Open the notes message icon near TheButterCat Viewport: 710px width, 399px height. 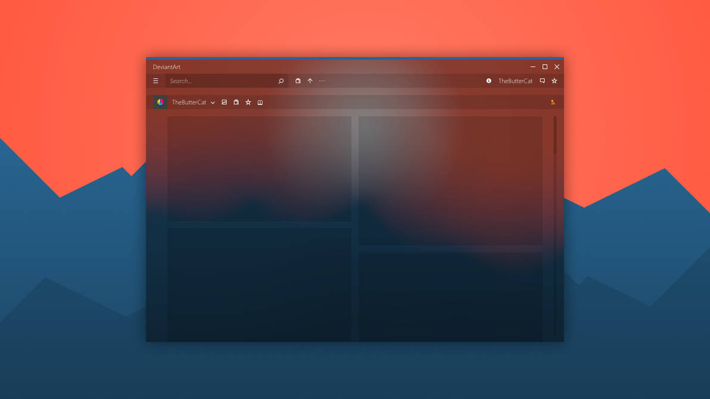[542, 80]
